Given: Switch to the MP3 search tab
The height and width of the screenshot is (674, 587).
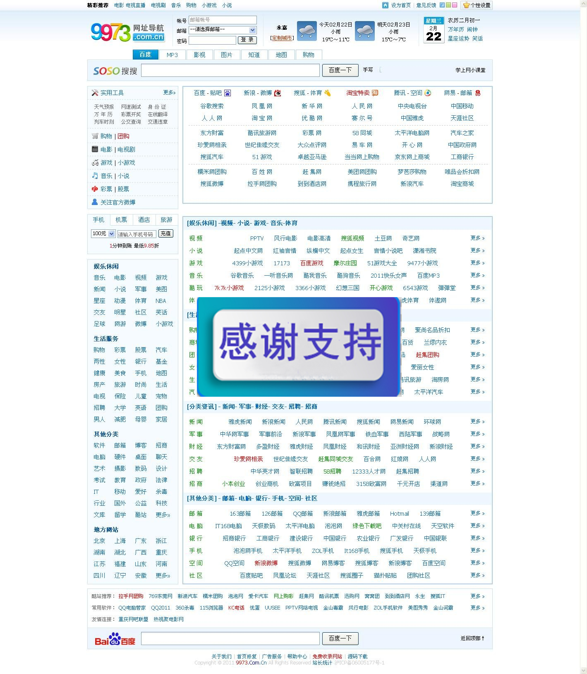Looking at the screenshot, I should 172,55.
